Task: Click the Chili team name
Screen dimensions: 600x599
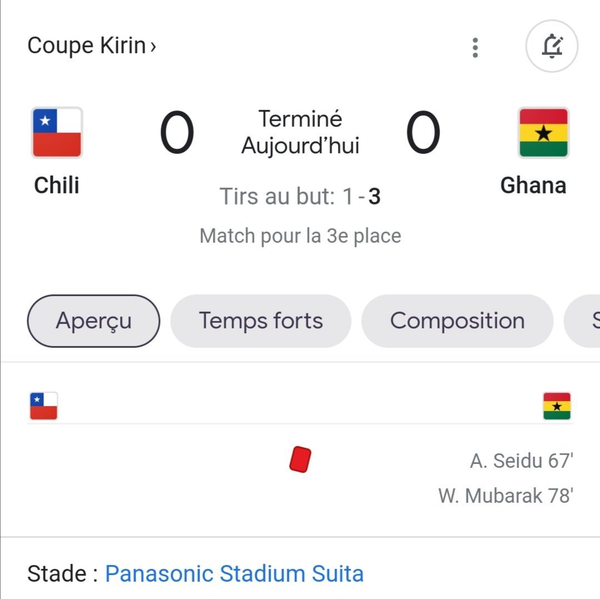Action: click(x=57, y=185)
